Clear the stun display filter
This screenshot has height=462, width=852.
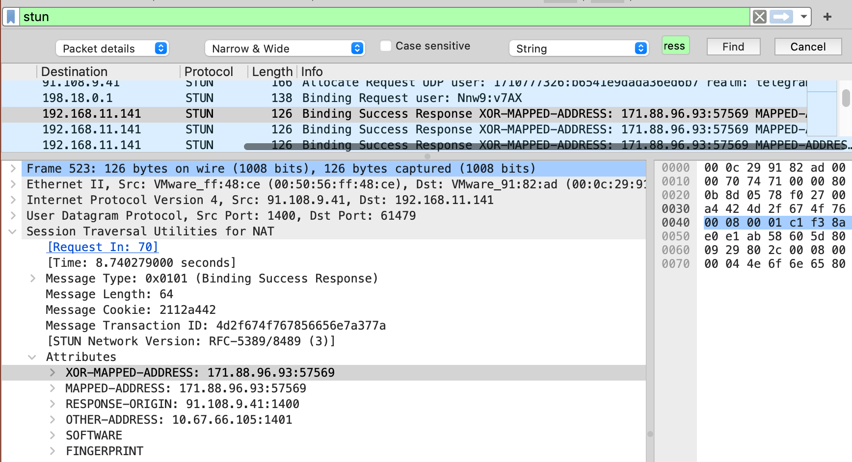(x=759, y=17)
